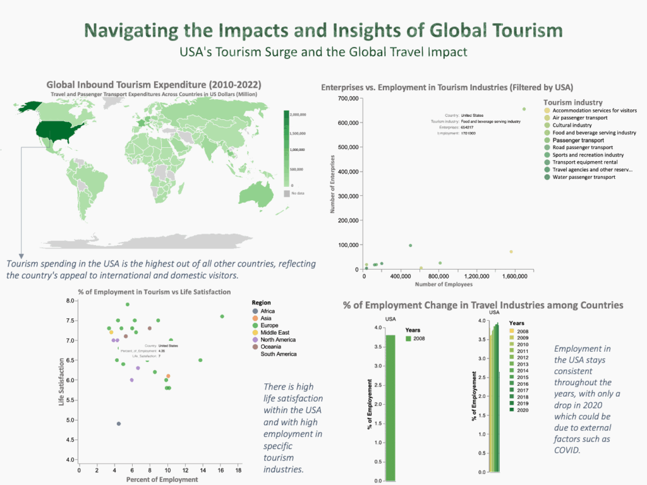Select 2020 in the right Years legend

(511, 409)
